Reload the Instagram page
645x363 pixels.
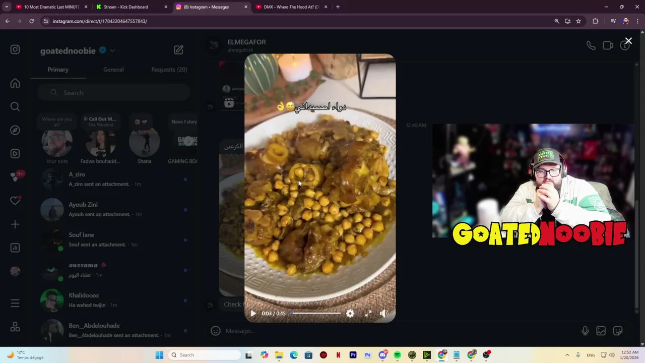pos(31,21)
